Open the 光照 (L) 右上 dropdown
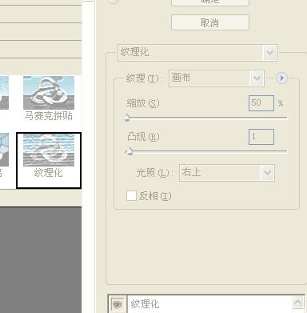The height and width of the screenshot is (313, 307). [x=227, y=173]
